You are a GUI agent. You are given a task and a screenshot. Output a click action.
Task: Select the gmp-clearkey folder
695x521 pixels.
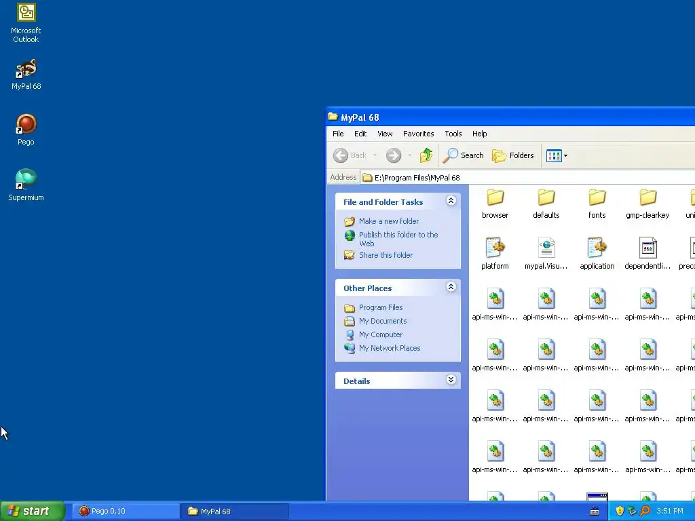tap(647, 204)
